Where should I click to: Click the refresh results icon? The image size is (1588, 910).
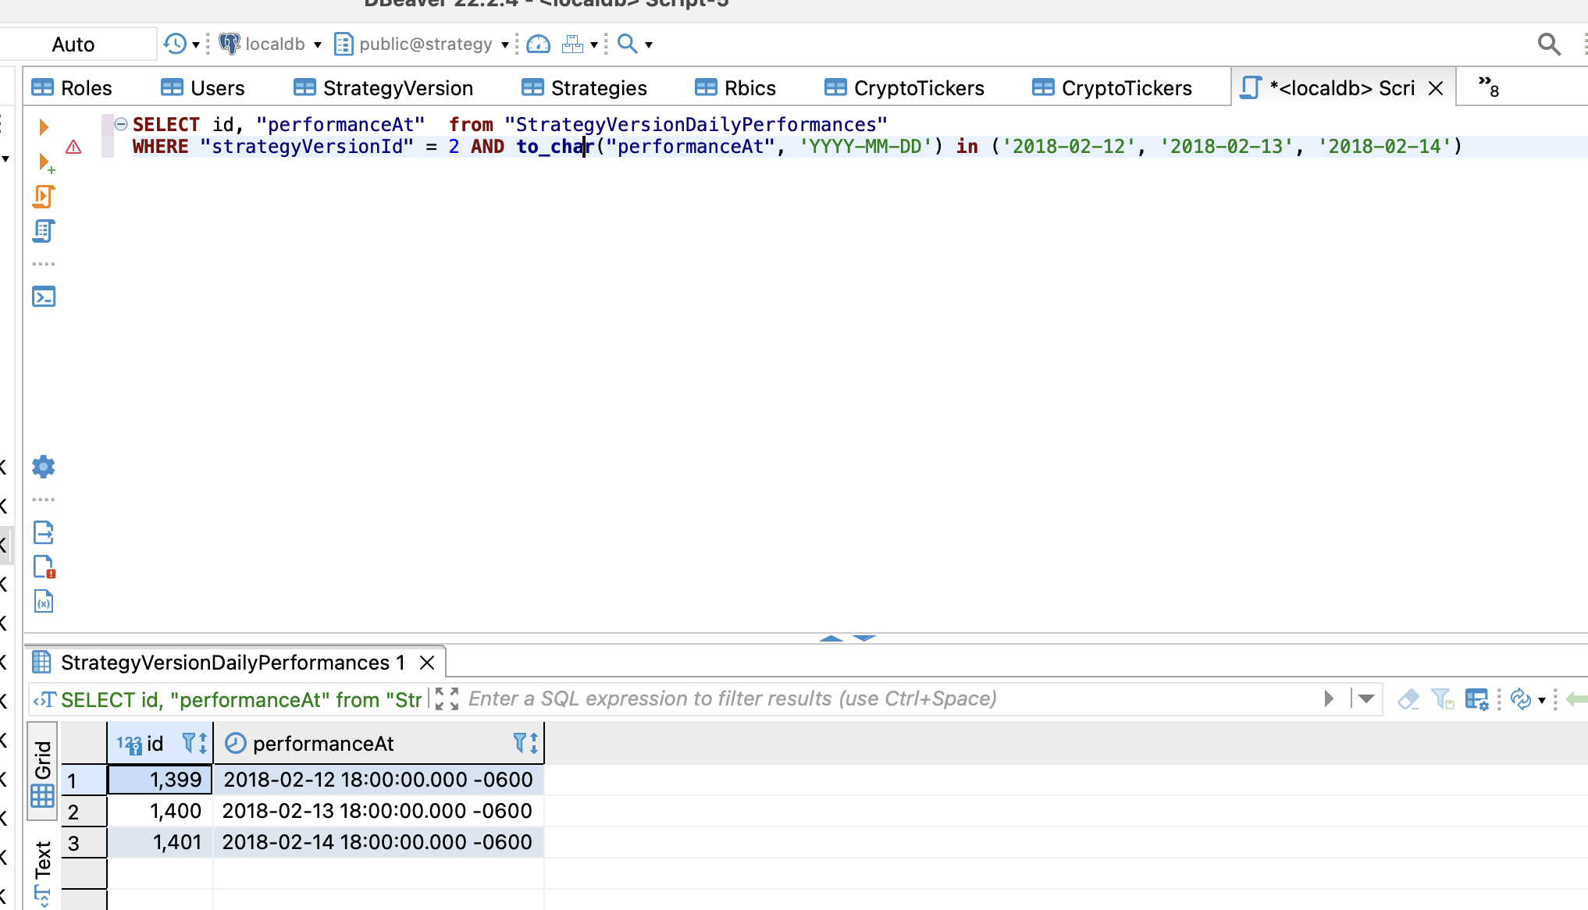[x=1520, y=698]
